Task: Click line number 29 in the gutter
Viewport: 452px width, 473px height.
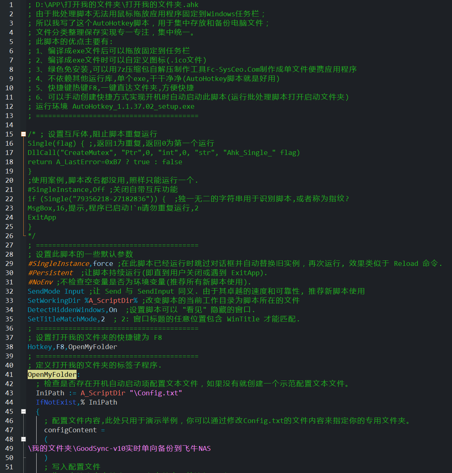Action: pyautogui.click(x=9, y=263)
